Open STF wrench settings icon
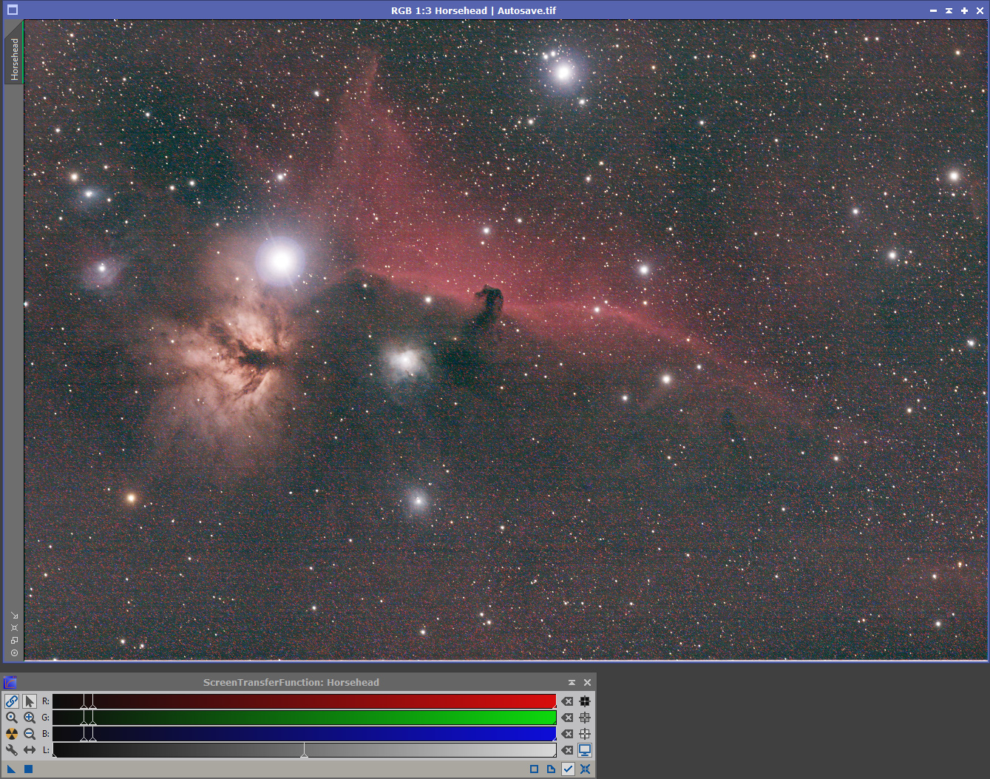 [x=12, y=750]
